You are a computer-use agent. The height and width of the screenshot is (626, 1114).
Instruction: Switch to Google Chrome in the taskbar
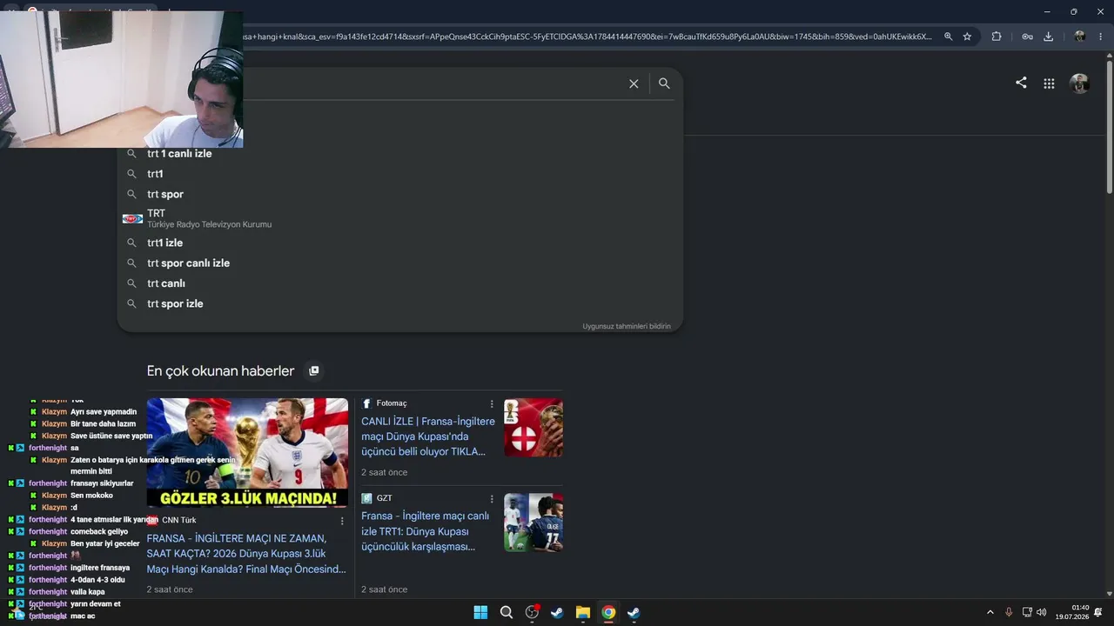click(x=608, y=612)
